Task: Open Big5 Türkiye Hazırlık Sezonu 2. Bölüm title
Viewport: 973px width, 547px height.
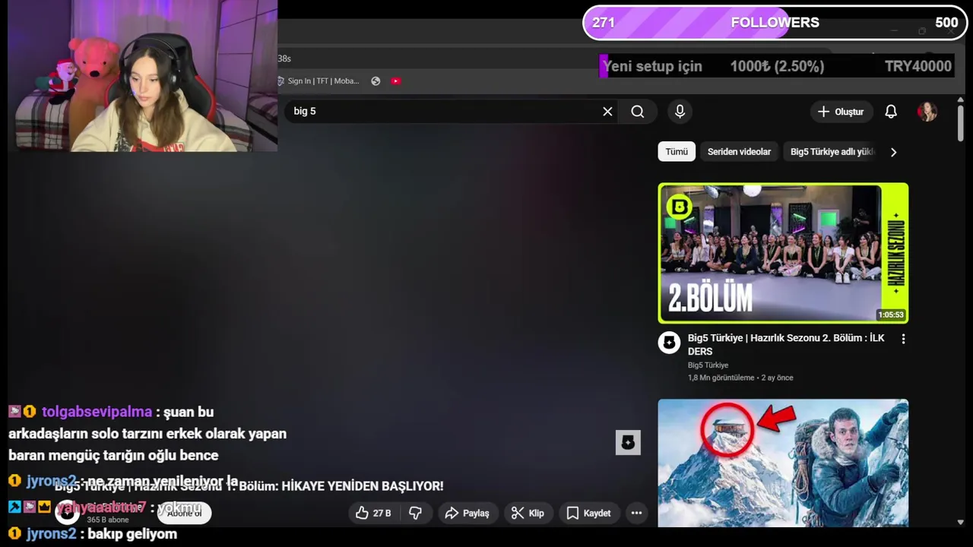Action: click(786, 345)
